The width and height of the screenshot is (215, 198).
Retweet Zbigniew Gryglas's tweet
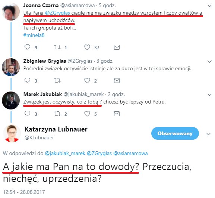pyautogui.click(x=57, y=80)
